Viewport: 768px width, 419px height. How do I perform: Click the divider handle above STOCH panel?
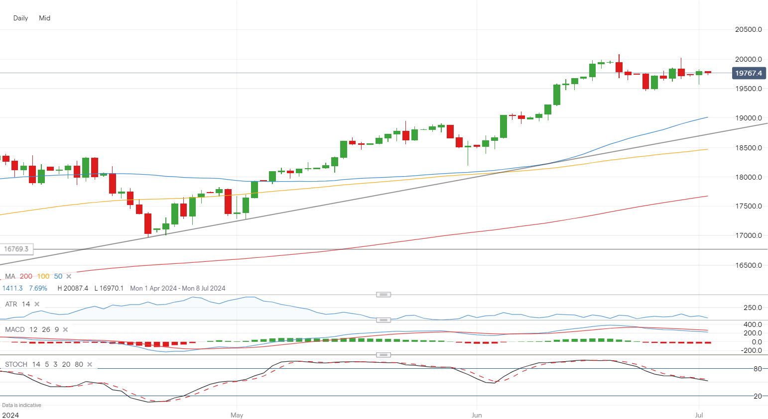pos(383,355)
